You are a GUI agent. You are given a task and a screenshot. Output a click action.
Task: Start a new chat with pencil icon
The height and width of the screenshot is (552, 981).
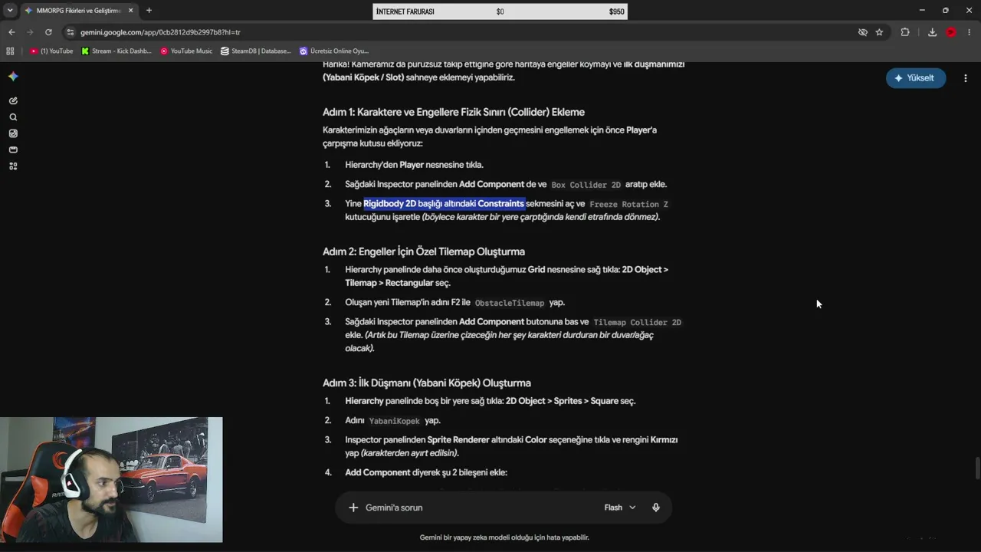point(13,100)
